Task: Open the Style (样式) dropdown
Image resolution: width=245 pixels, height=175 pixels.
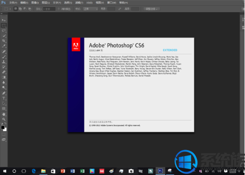Action: point(90,9)
